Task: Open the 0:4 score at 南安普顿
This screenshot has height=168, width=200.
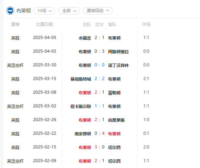Action: point(99,133)
